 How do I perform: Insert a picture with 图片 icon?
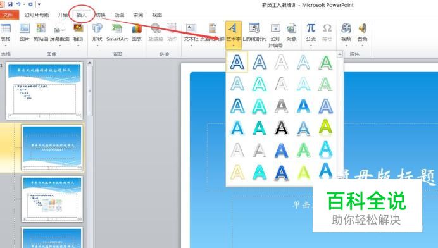tap(25, 32)
